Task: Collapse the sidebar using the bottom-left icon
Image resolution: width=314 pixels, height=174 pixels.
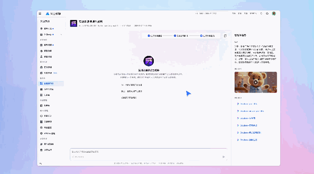Action: pyautogui.click(x=41, y=164)
